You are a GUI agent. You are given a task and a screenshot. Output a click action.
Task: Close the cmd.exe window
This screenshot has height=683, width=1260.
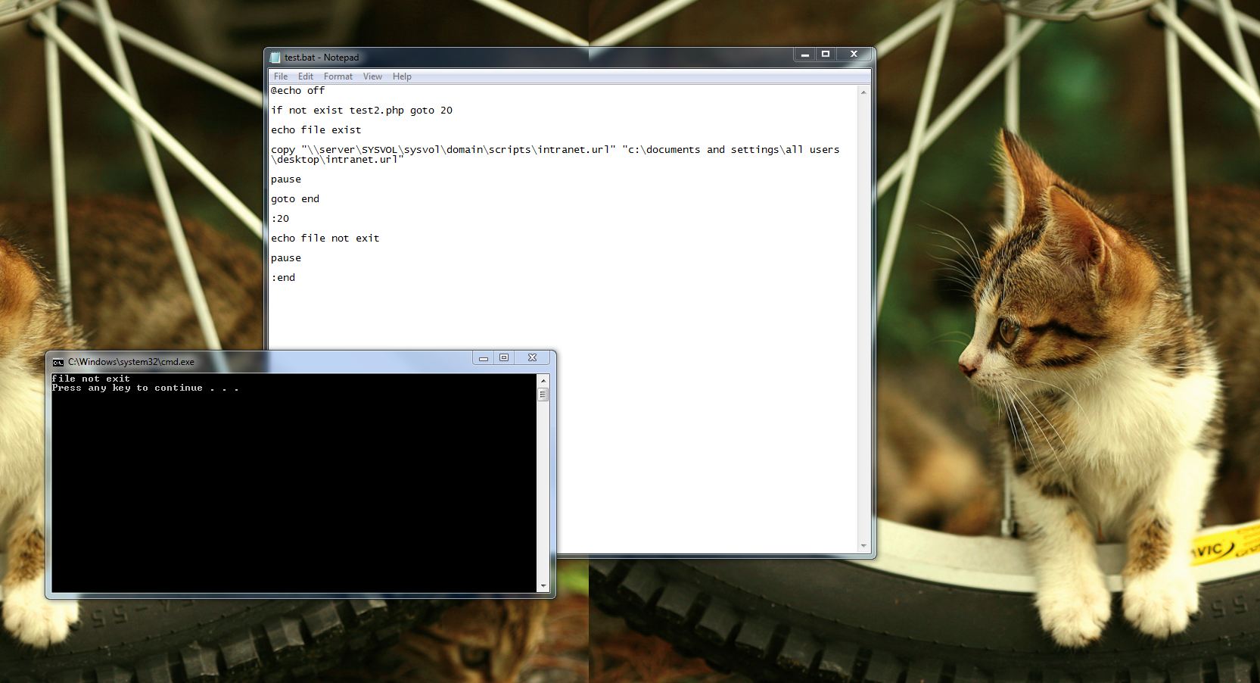(x=532, y=357)
